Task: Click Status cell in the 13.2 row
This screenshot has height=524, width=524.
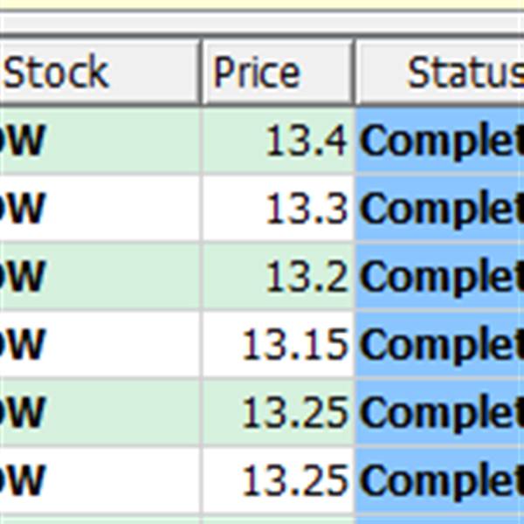Action: pos(441,277)
